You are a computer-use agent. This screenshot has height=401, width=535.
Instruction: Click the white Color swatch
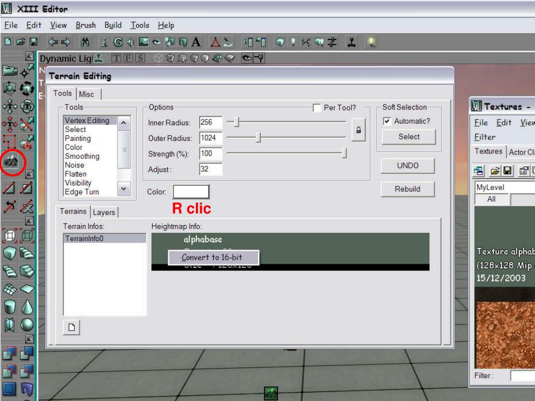point(191,192)
